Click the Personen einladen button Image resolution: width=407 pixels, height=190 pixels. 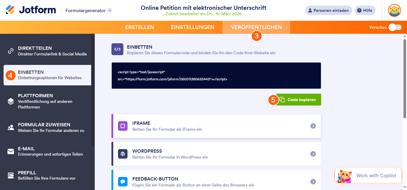(329, 10)
